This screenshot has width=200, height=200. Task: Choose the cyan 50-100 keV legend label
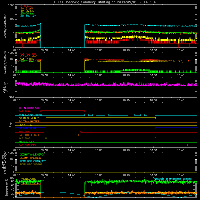click(x=28, y=16)
